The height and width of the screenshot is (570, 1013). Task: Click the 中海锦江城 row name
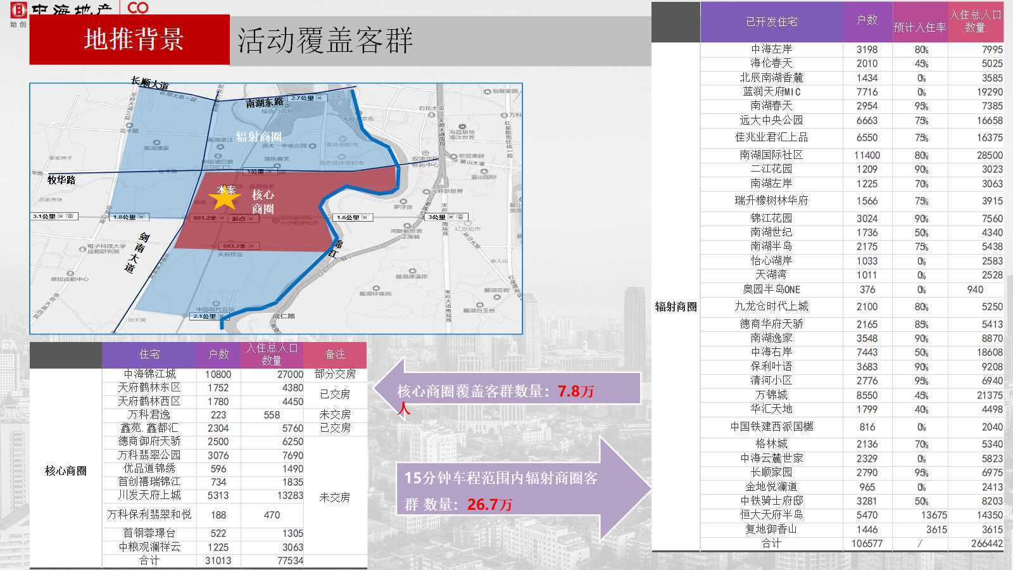point(149,374)
